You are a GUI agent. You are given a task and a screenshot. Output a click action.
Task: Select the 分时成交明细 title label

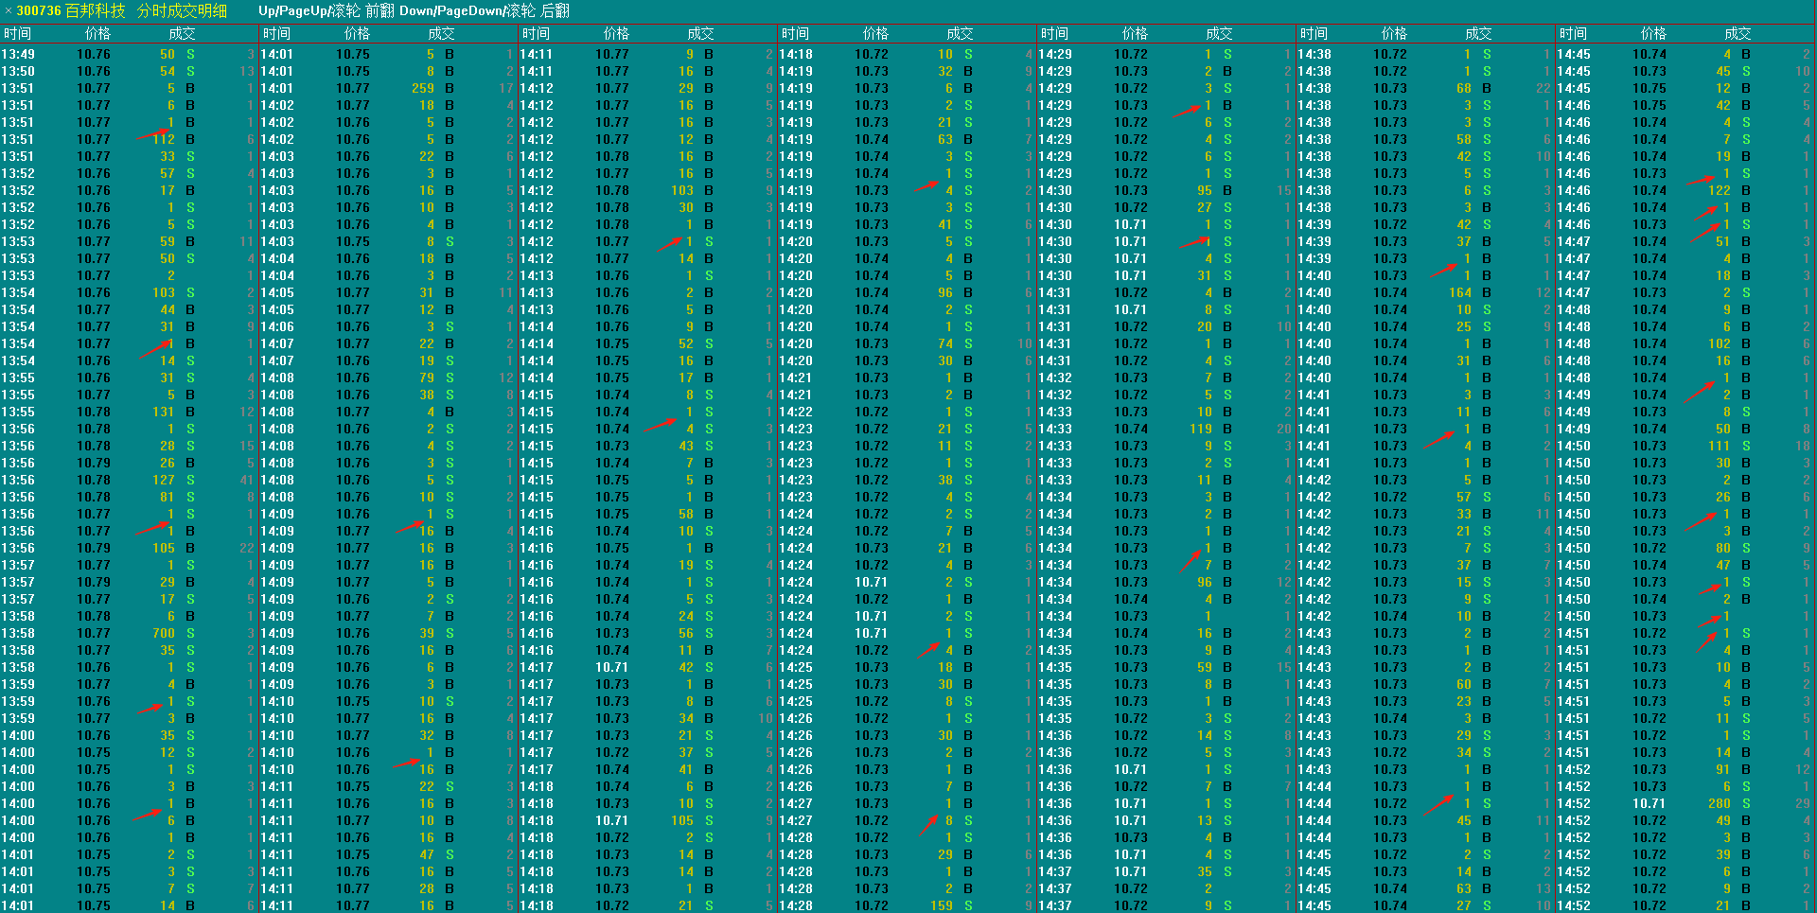pyautogui.click(x=183, y=10)
